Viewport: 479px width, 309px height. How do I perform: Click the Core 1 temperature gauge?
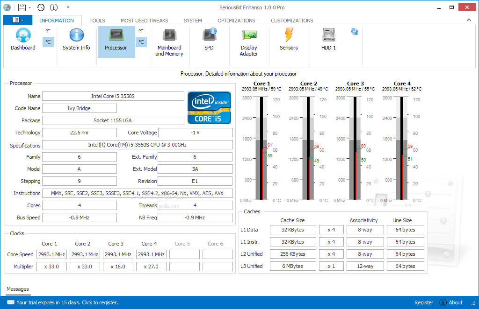(x=261, y=148)
